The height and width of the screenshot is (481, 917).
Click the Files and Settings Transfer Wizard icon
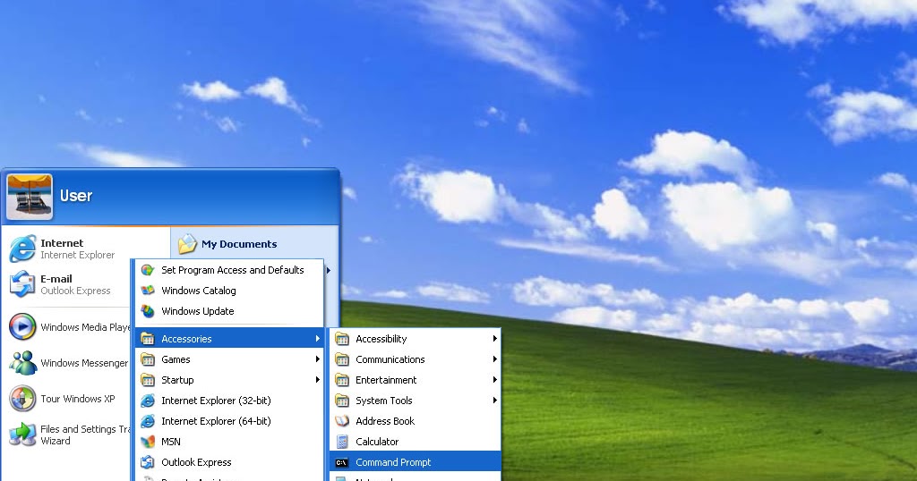(22, 435)
